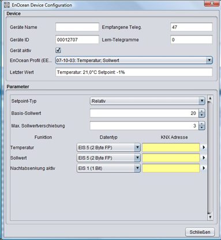Click the parameter list scrollbar down arrow
This screenshot has height=240, width=221.
point(210,217)
